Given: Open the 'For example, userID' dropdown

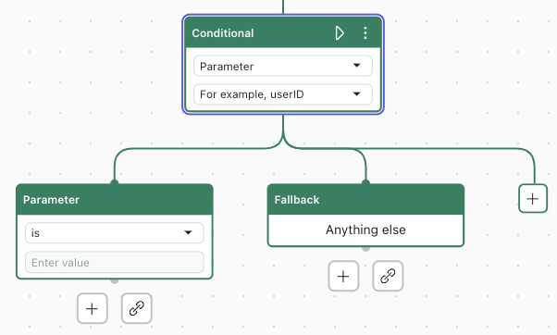Looking at the screenshot, I should (x=283, y=94).
